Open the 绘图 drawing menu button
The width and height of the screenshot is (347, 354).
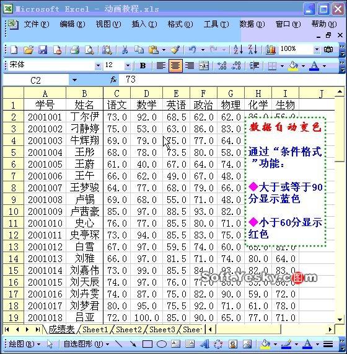click(24, 344)
